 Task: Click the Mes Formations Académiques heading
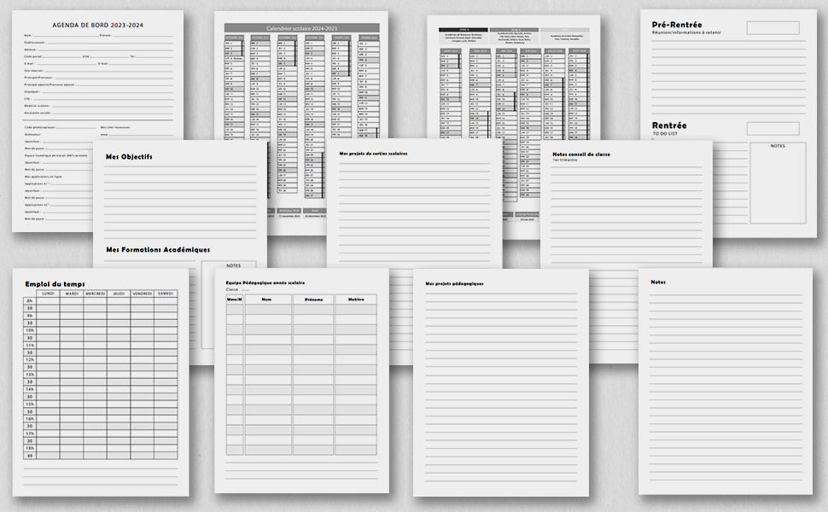158,249
